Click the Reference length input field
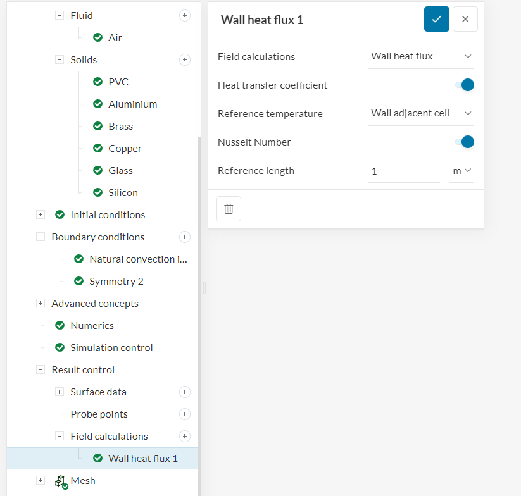 pyautogui.click(x=403, y=171)
